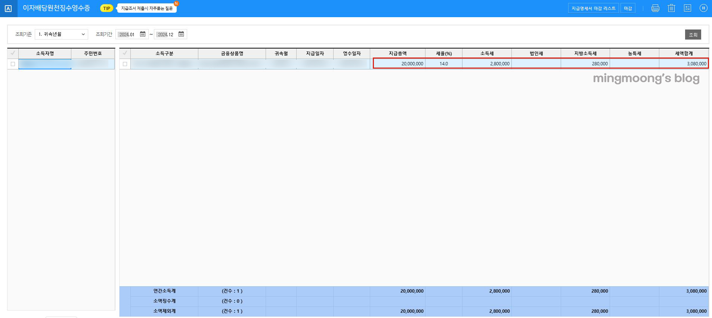The image size is (712, 318).
Task: Click the 지방소득세 column header
Action: coord(585,53)
